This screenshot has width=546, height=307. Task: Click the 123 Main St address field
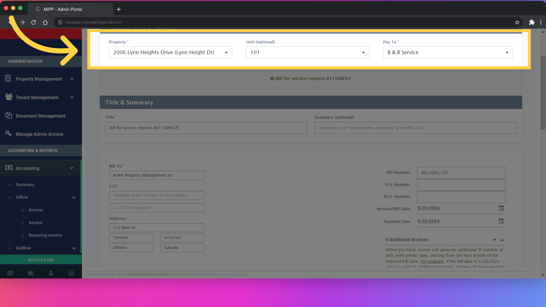click(x=157, y=227)
